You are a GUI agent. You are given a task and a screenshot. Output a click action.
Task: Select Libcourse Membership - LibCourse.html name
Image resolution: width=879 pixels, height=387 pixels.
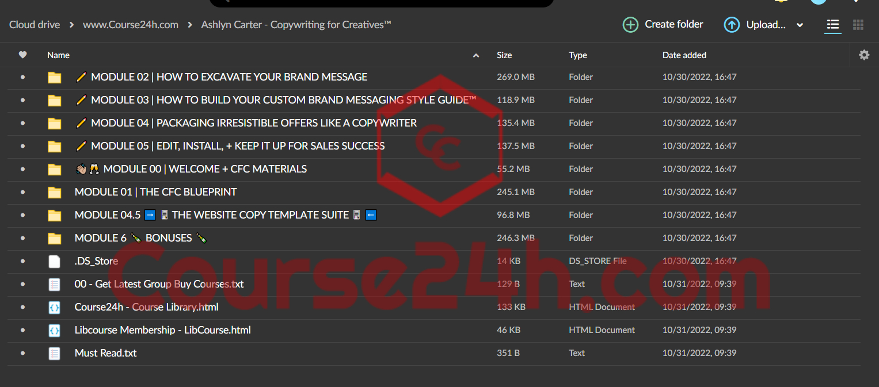163,330
